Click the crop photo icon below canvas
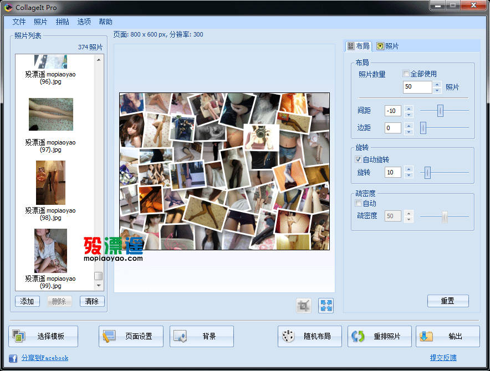The image size is (490, 371). (x=303, y=306)
